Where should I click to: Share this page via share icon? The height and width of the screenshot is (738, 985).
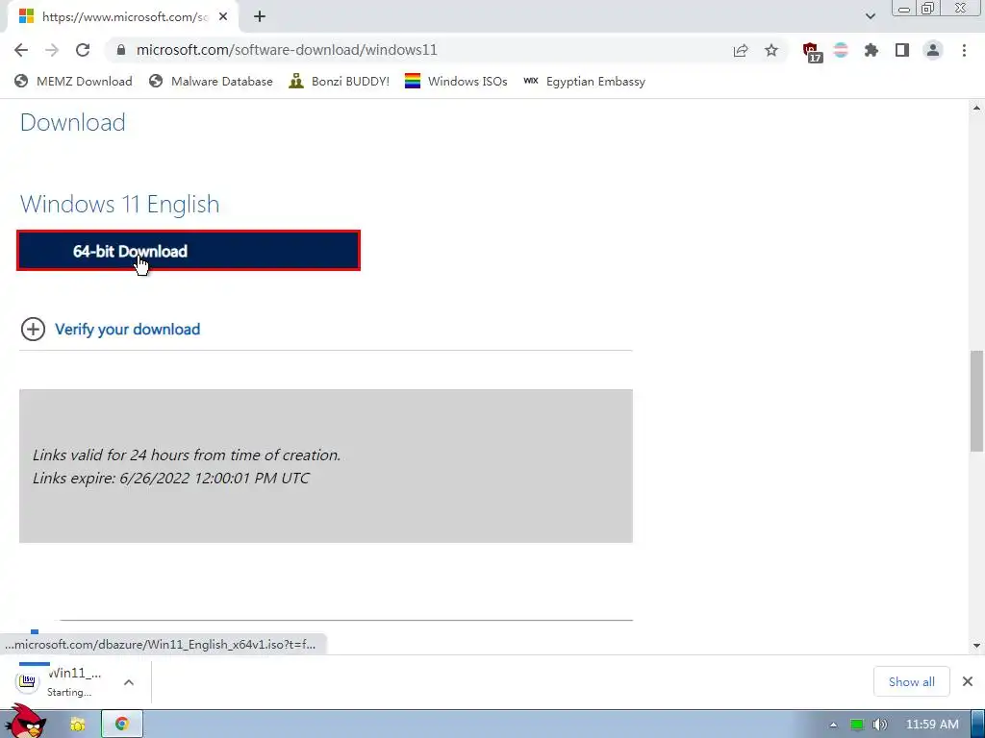pyautogui.click(x=741, y=50)
